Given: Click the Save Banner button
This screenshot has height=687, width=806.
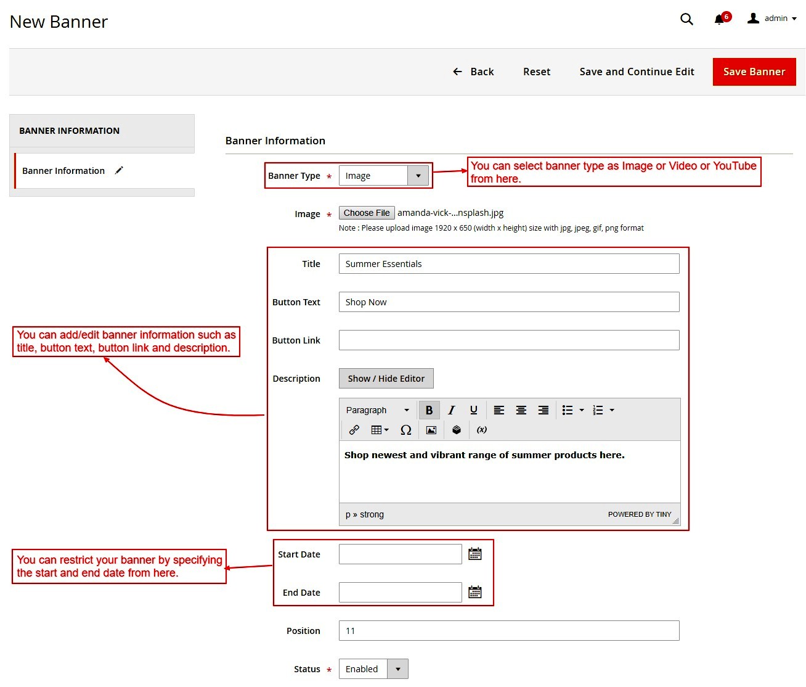Looking at the screenshot, I should click(754, 72).
